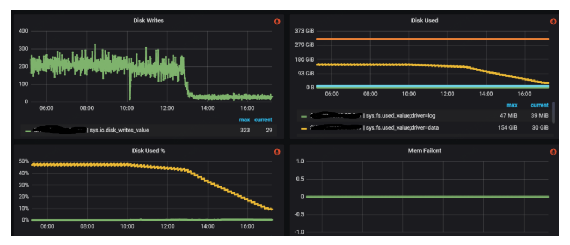Click green color swatch of disk_writes_value series
The width and height of the screenshot is (570, 245).
28,130
